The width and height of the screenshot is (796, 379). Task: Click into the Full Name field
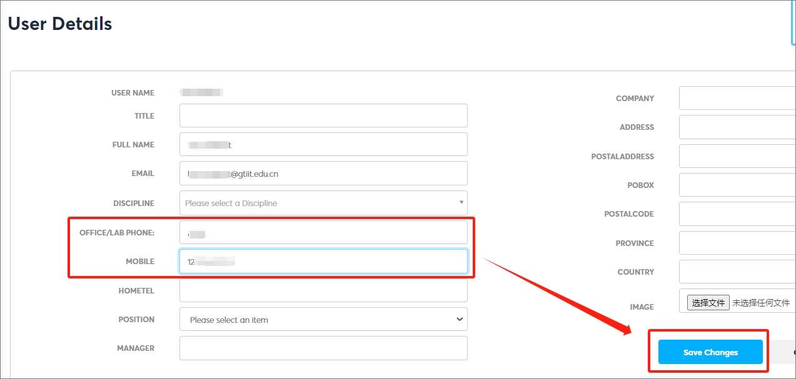[x=323, y=144]
